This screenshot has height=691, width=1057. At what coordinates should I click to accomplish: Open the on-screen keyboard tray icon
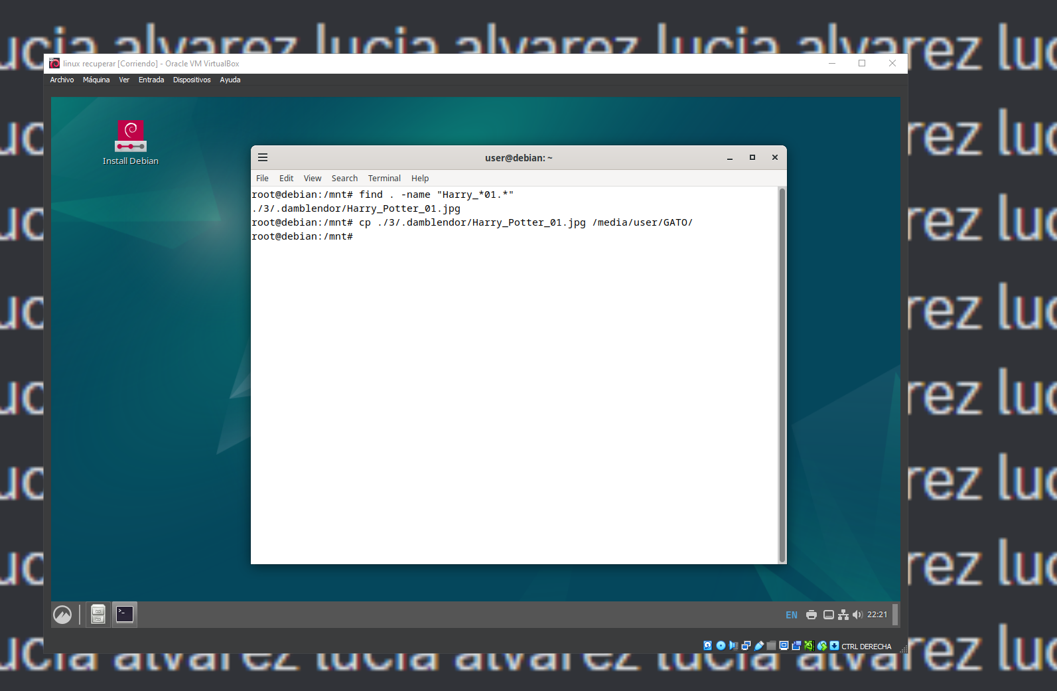click(829, 615)
